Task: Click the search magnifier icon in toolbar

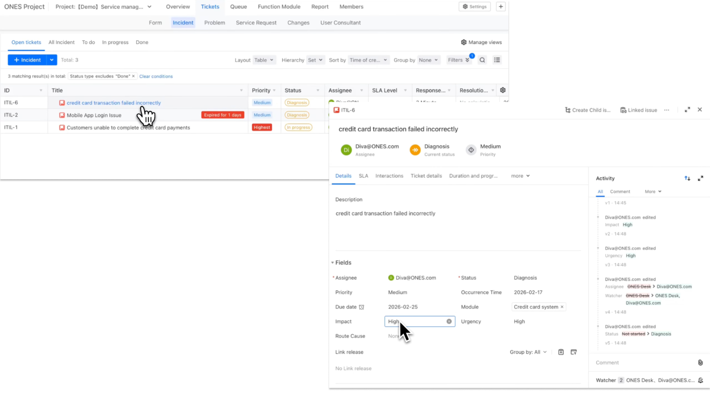Action: pos(482,60)
